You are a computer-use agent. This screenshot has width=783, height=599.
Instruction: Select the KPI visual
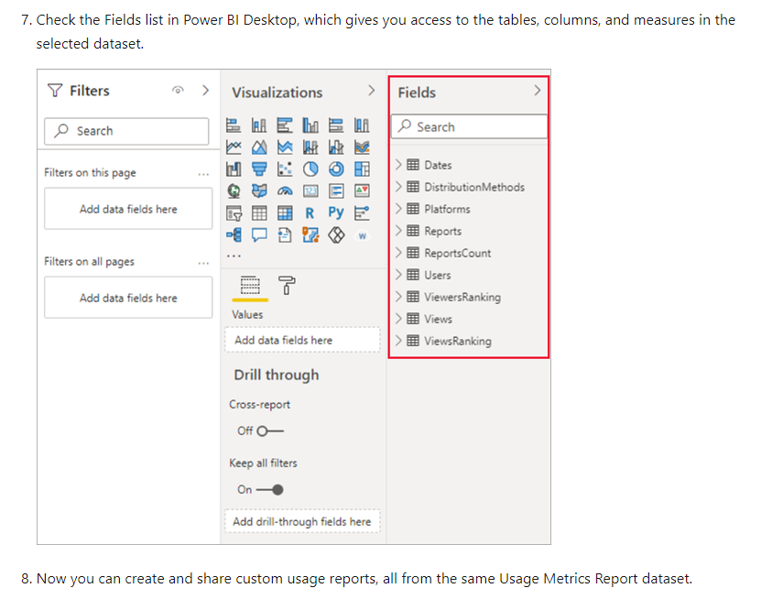[362, 191]
